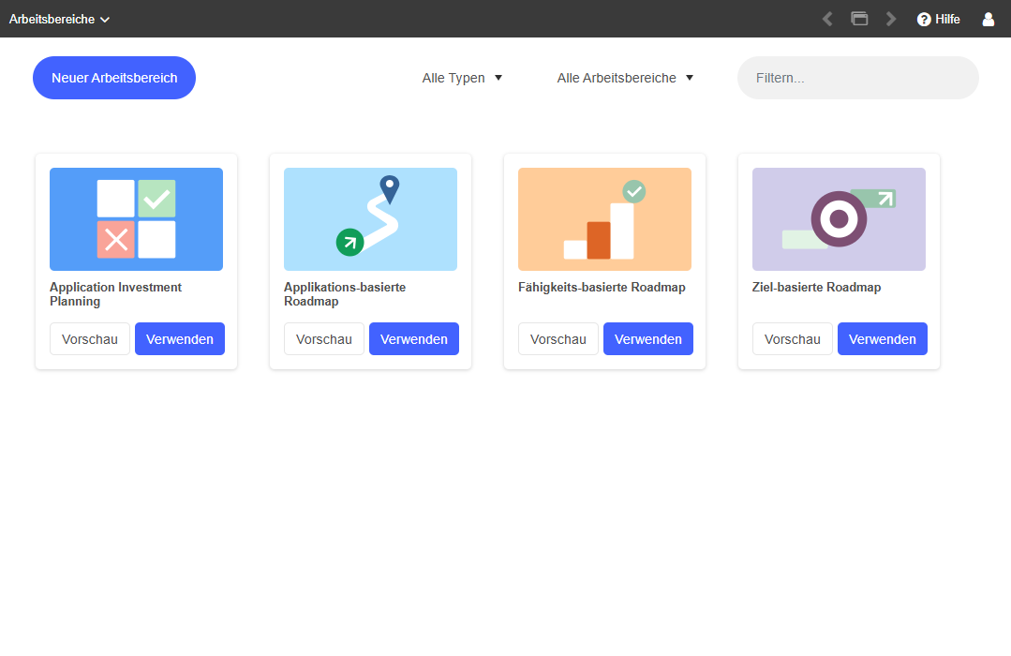Viewport: 1011px width, 656px height.
Task: Select the Ziel-basierte Roadmap image
Action: [839, 219]
